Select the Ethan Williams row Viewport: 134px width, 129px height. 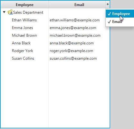(55, 20)
